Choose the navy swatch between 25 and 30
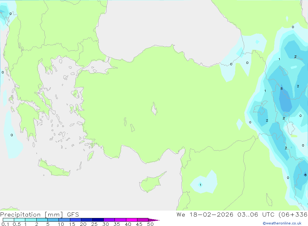Image resolution: width=308 pixels, height=226 pixels. coord(98,220)
